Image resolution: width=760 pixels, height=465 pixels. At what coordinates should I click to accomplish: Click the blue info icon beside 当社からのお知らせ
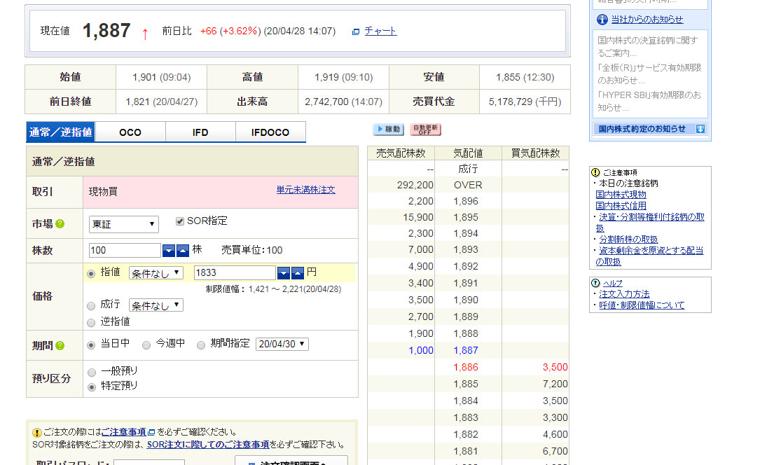[602, 20]
